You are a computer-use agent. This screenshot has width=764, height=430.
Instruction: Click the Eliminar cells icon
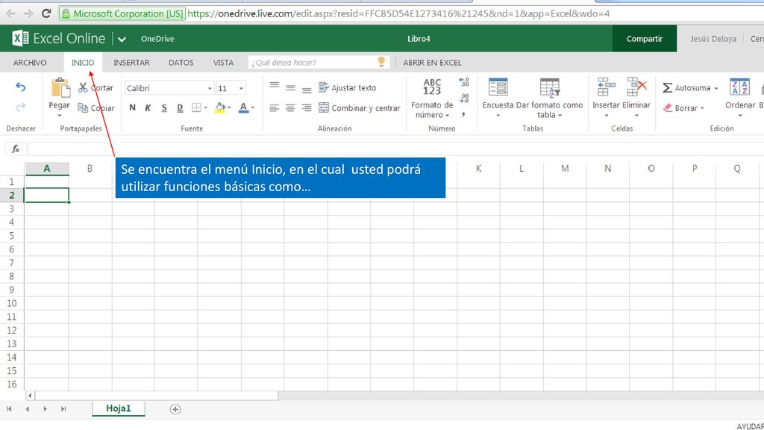pyautogui.click(x=636, y=87)
